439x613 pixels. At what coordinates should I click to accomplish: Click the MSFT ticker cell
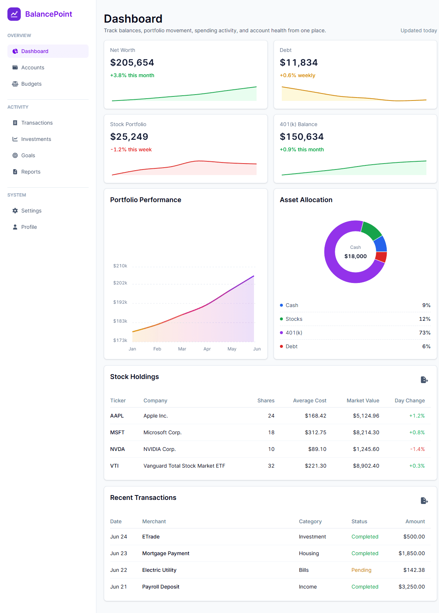[117, 432]
